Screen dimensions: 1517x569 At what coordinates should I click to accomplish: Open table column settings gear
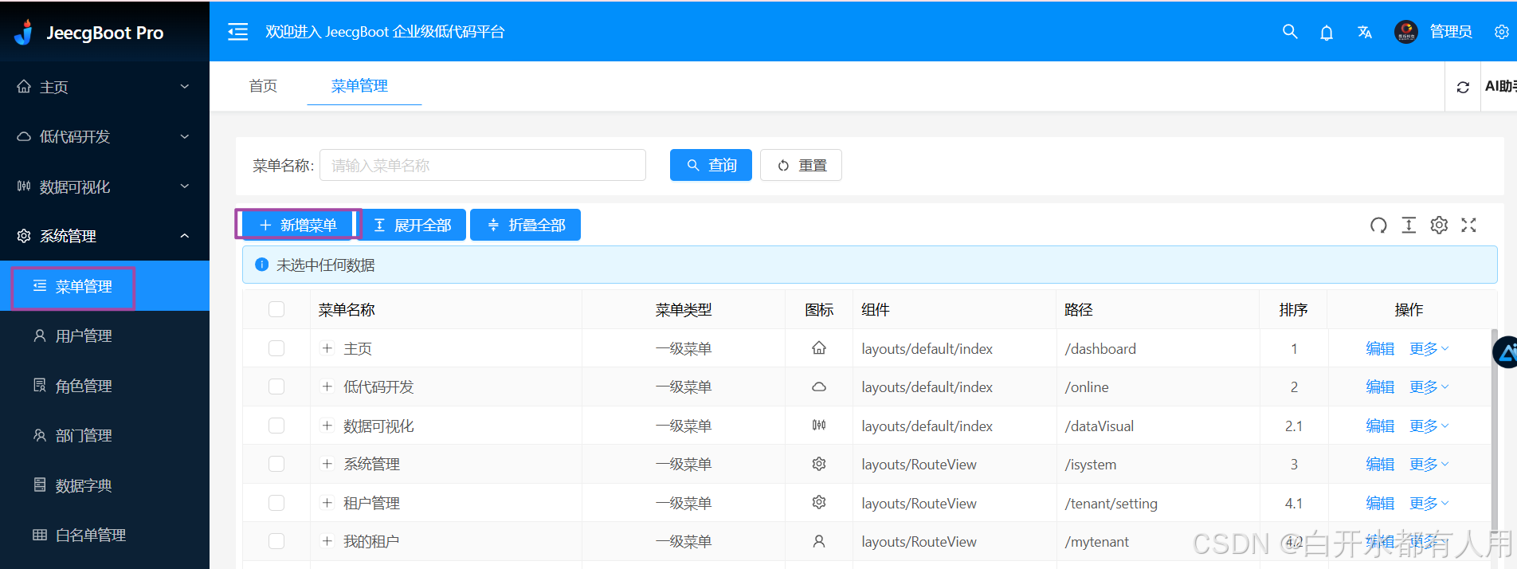pyautogui.click(x=1439, y=226)
